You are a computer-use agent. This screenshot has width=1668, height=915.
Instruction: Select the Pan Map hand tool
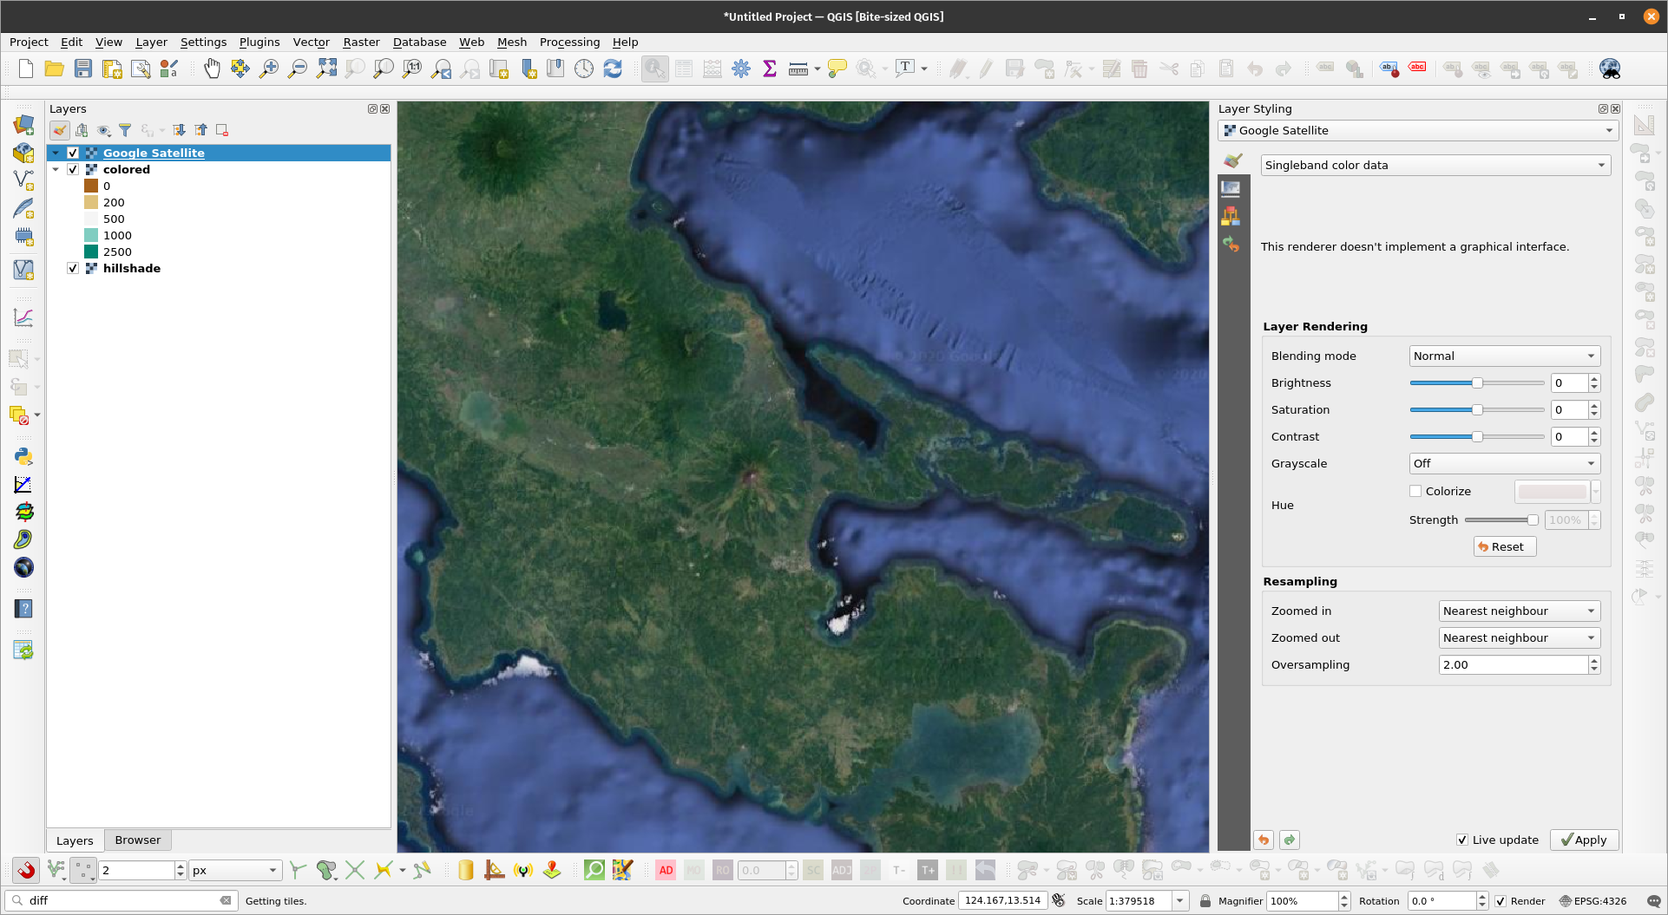pyautogui.click(x=211, y=69)
